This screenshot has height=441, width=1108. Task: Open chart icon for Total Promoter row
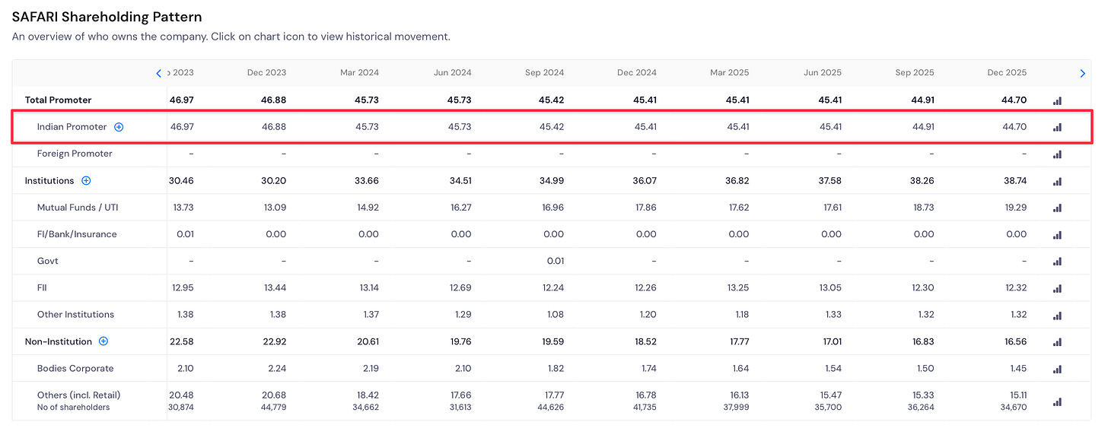tap(1057, 100)
